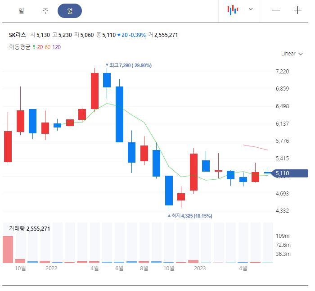Click the low price 저 5,060 value
315x291 pixels.
tap(84, 35)
